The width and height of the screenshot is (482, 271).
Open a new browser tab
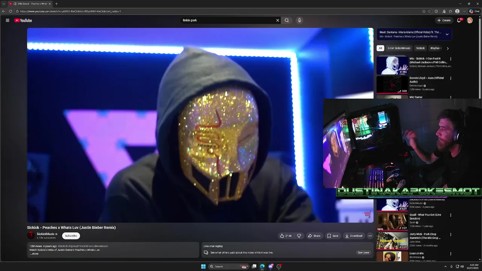click(56, 4)
